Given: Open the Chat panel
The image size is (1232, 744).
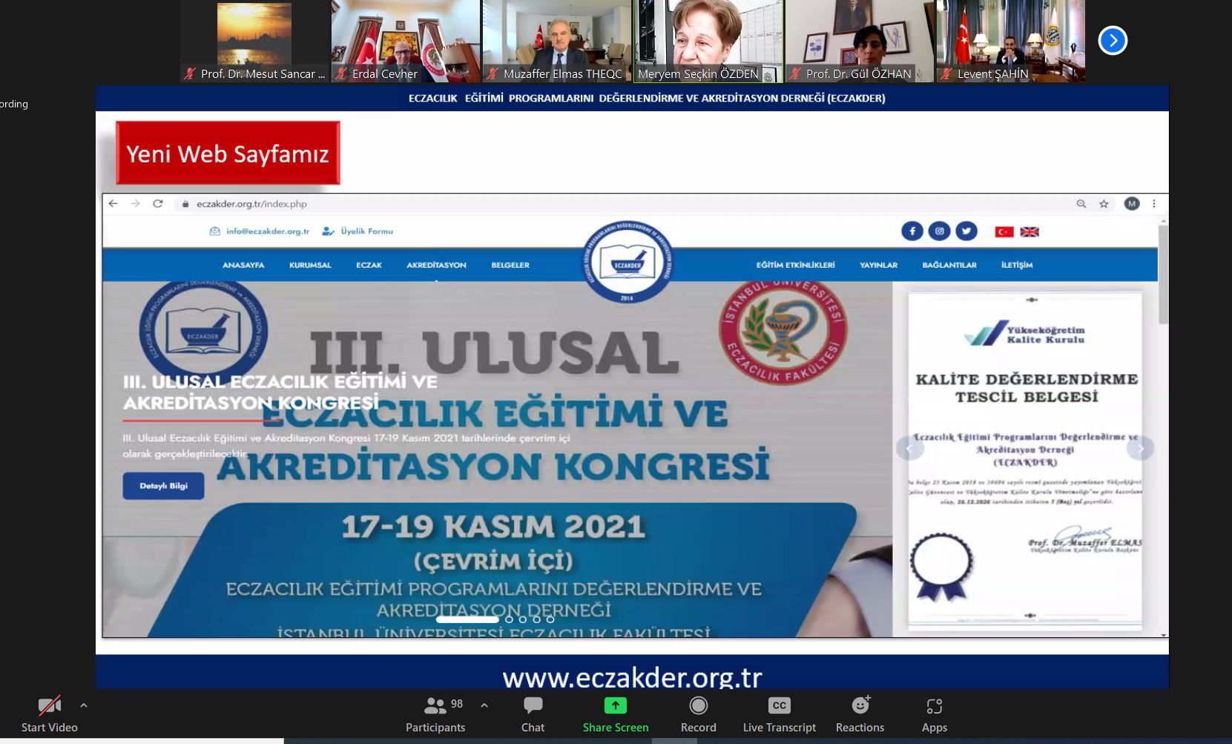Looking at the screenshot, I should click(533, 714).
